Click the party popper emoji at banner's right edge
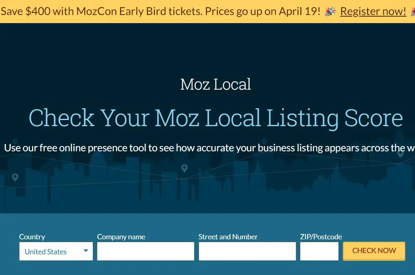The width and height of the screenshot is (415, 275). (413, 11)
